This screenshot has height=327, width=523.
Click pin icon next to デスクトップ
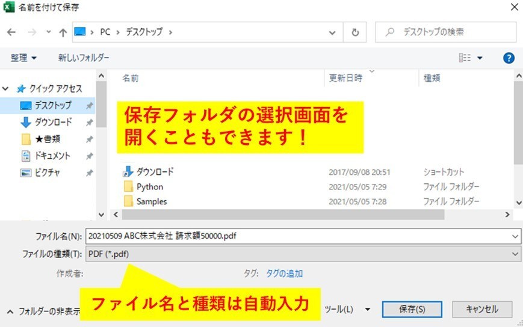90,106
